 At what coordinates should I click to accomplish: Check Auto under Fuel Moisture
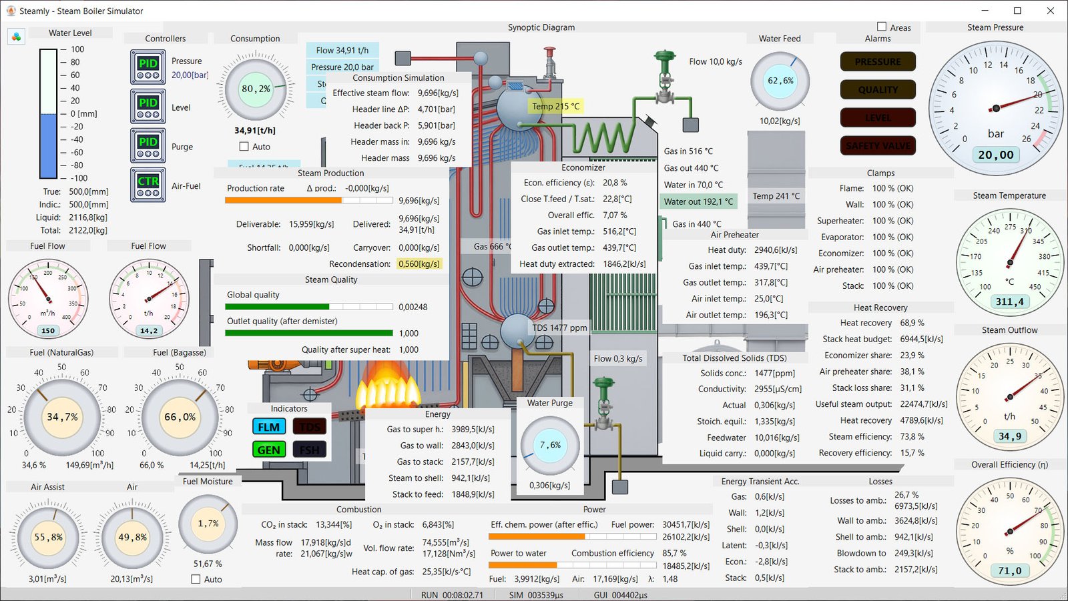pos(196,580)
